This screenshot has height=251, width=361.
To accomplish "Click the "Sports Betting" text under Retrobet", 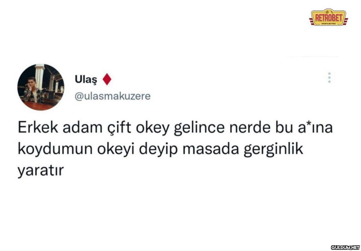I will [x=328, y=23].
